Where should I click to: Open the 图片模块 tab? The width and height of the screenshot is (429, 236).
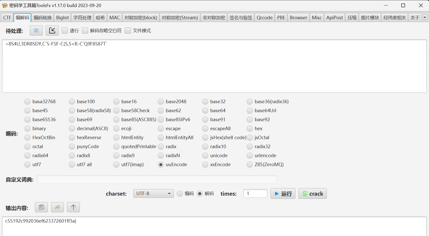(370, 17)
